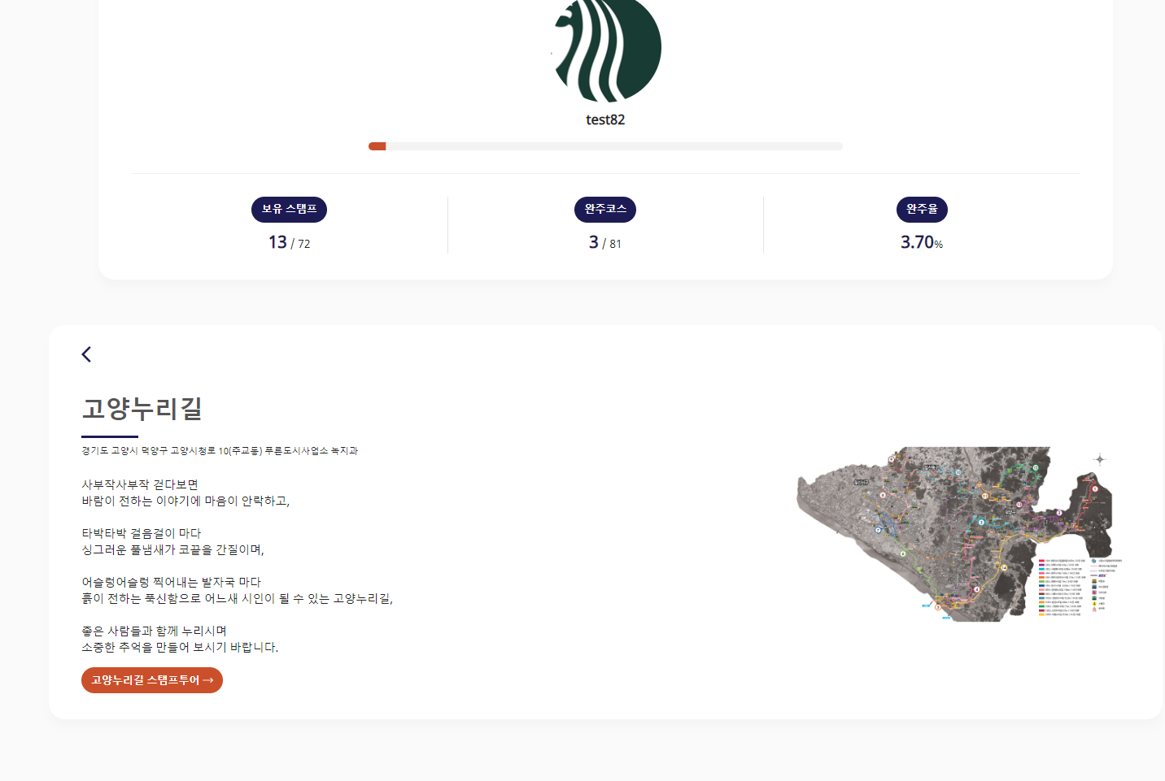Click the 완주율 badge
The height and width of the screenshot is (781, 1165).
(x=922, y=210)
